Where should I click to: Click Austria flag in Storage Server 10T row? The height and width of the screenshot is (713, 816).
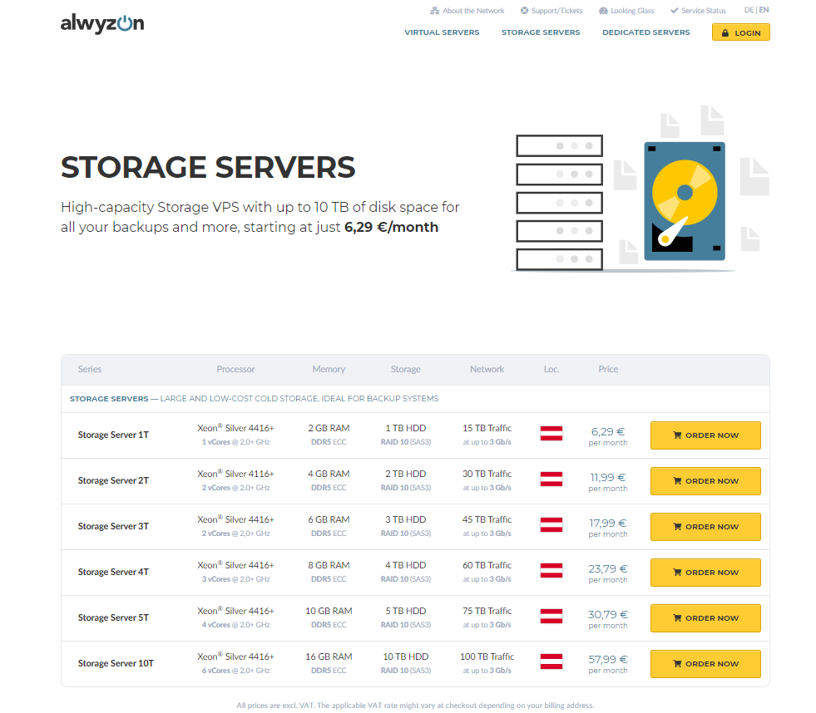pyautogui.click(x=551, y=662)
